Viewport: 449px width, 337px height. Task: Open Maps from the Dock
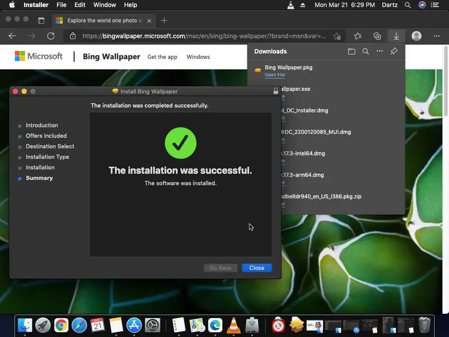click(197, 325)
